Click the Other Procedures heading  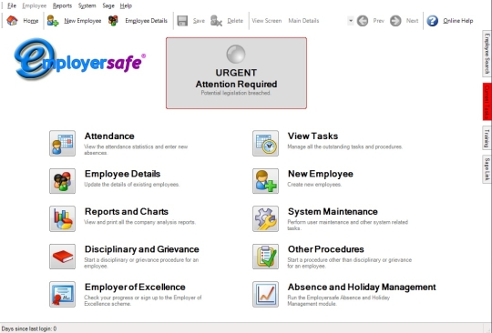point(325,249)
